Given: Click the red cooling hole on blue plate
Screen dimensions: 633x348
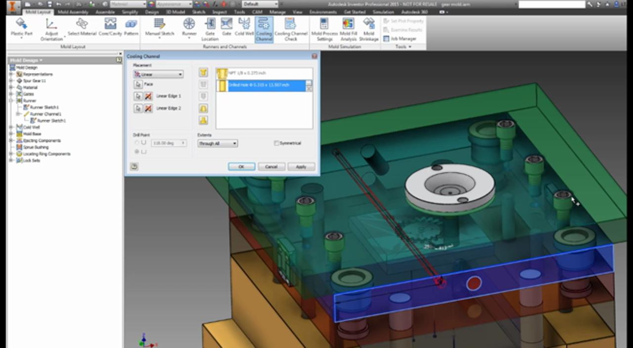Looking at the screenshot, I should (474, 283).
